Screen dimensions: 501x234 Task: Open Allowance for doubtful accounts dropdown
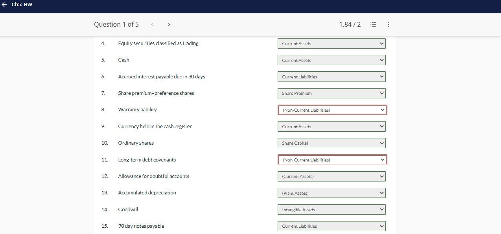coord(332,176)
